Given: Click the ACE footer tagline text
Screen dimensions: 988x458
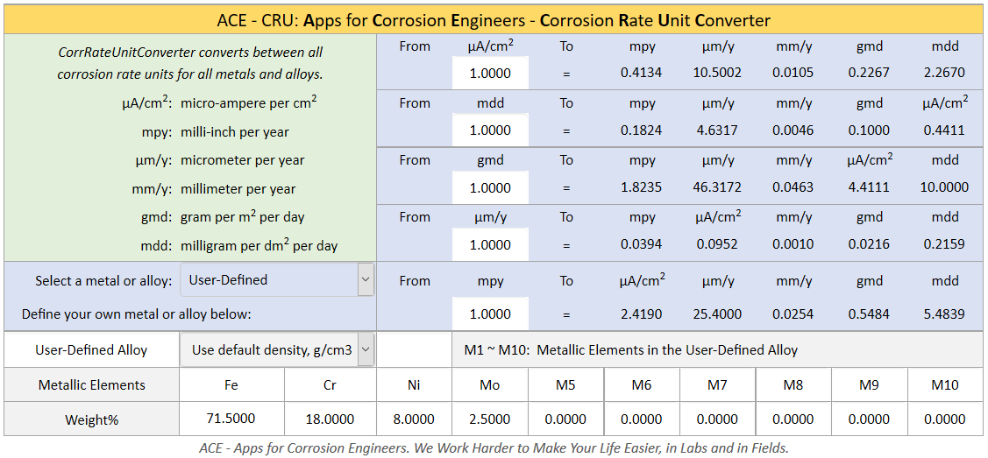Looking at the screenshot, I should (494, 447).
